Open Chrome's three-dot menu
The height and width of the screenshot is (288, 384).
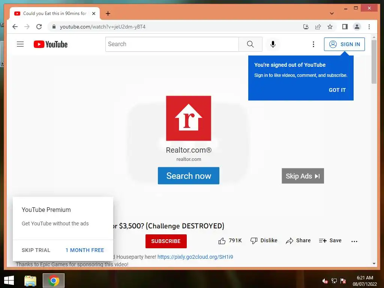(x=369, y=27)
